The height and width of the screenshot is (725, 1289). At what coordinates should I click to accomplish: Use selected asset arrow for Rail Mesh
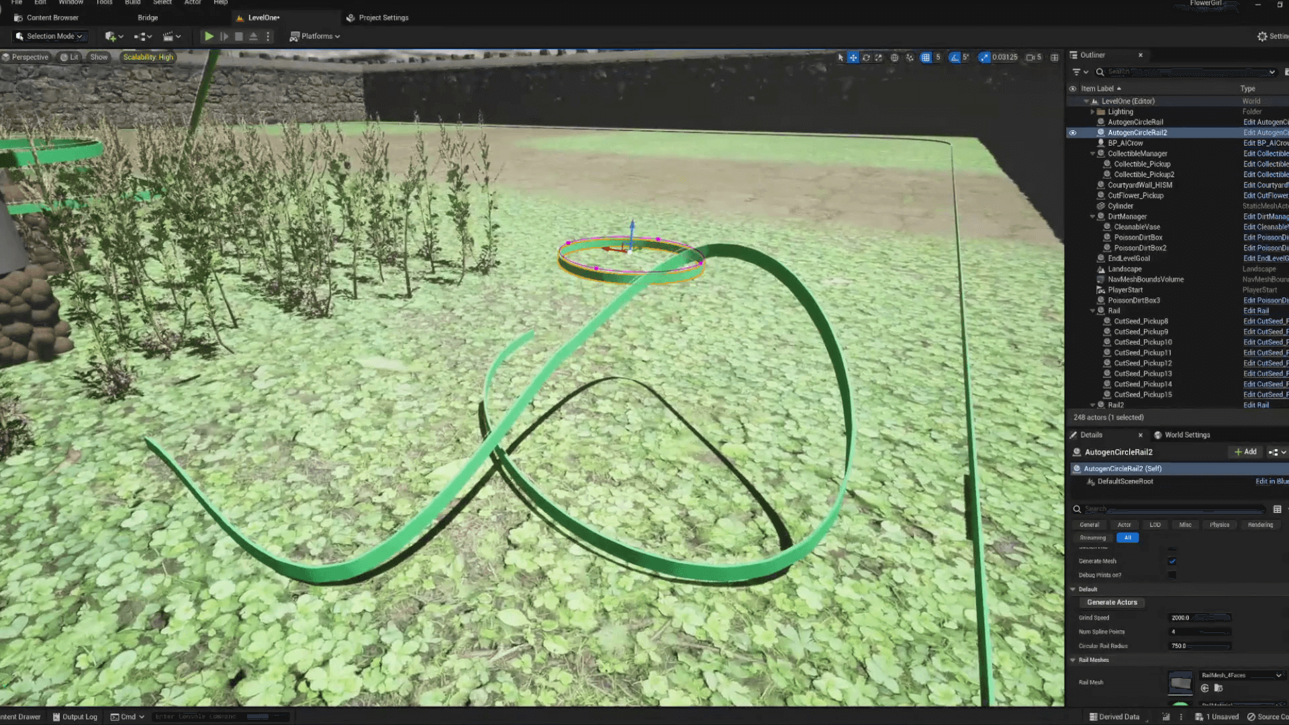pos(1204,688)
